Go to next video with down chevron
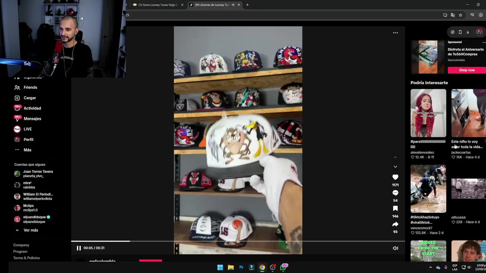The height and width of the screenshot is (273, 486). [x=395, y=167]
